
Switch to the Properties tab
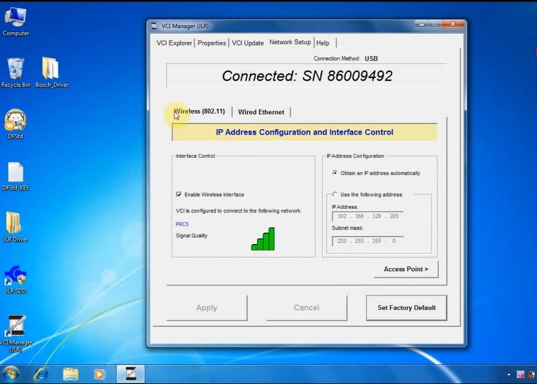tap(212, 43)
